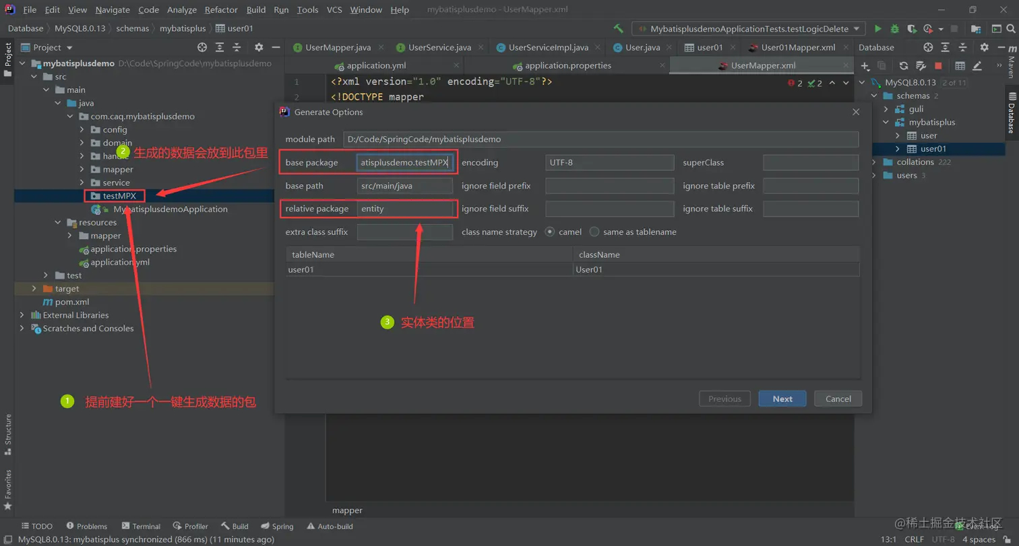Click the add data source plus icon in the Database panel
Screen dimensions: 1019x546
(x=865, y=65)
